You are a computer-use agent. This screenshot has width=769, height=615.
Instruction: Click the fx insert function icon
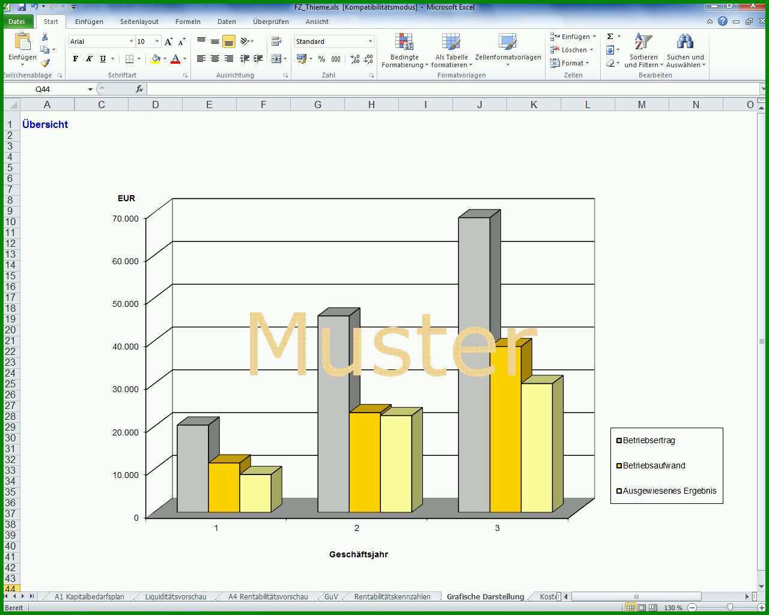click(139, 89)
